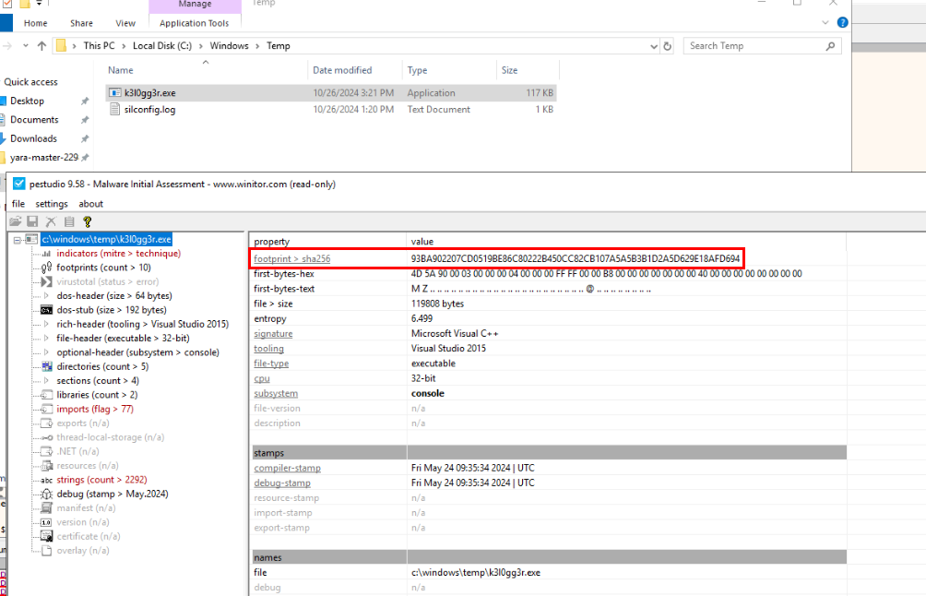The height and width of the screenshot is (596, 926).
Task: Click the file-type property link
Action: pyautogui.click(x=271, y=364)
